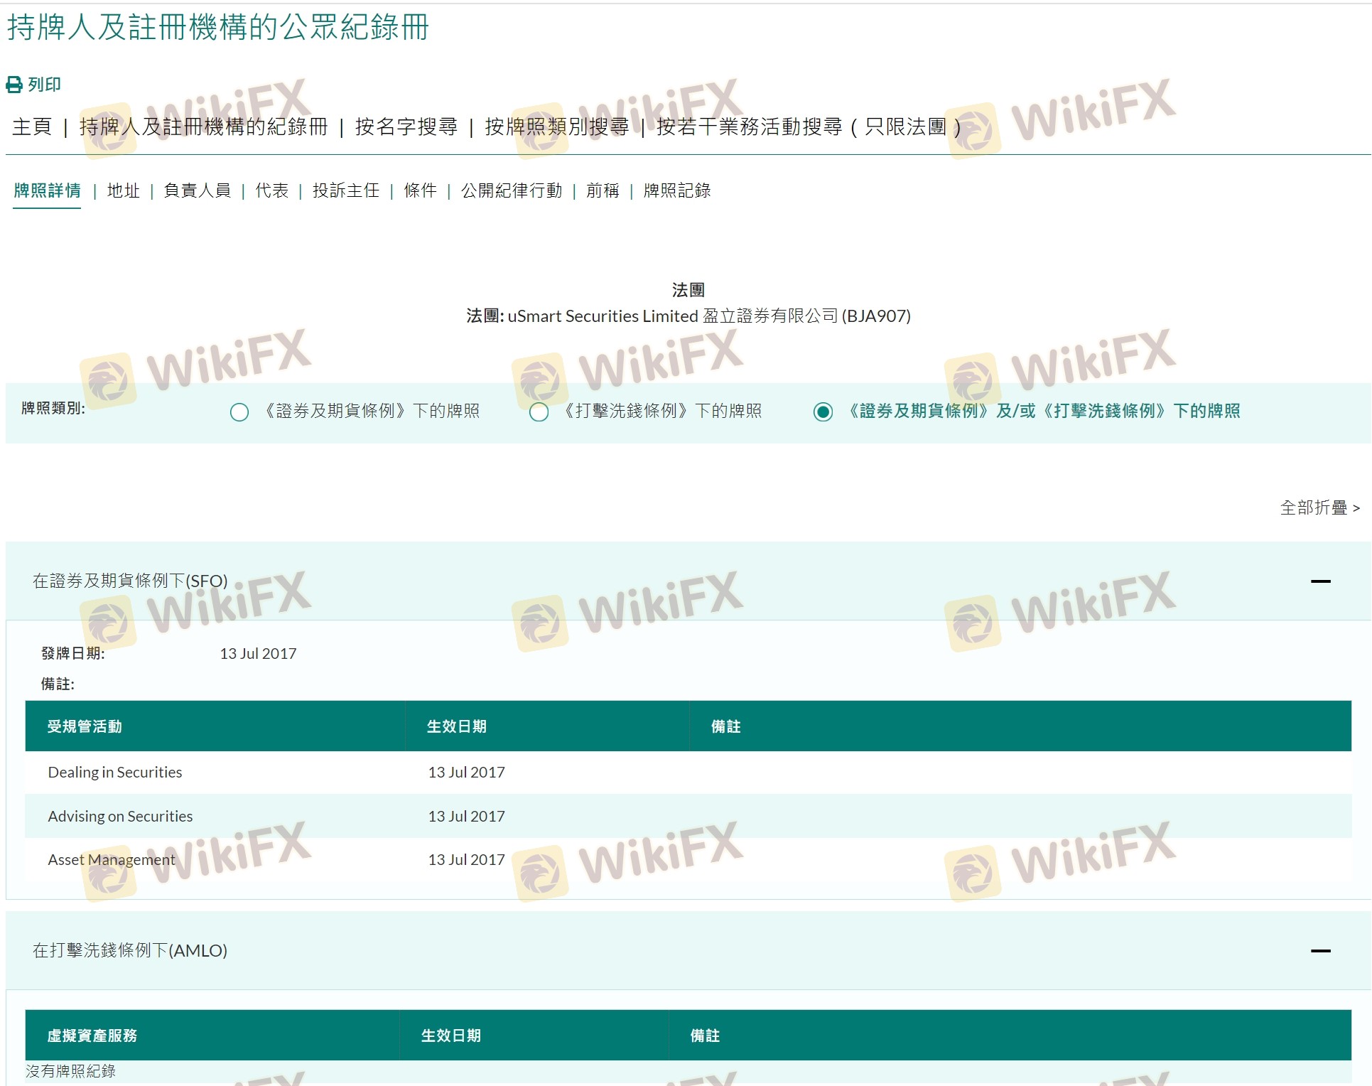Viewport: 1372px width, 1086px height.
Task: Select 《證券及期貨條例》下的牌照 radio button
Action: point(239,412)
